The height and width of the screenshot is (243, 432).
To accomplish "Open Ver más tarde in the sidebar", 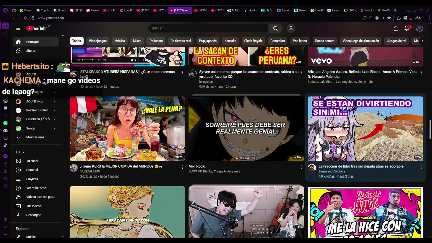I will (x=36, y=188).
